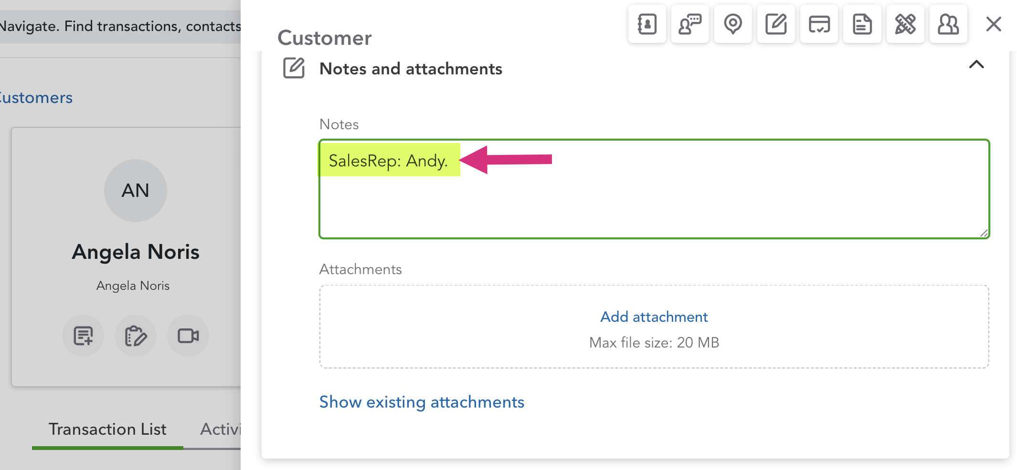Collapse the Notes and attachments section
Viewport: 1017px width, 470px height.
(x=976, y=65)
